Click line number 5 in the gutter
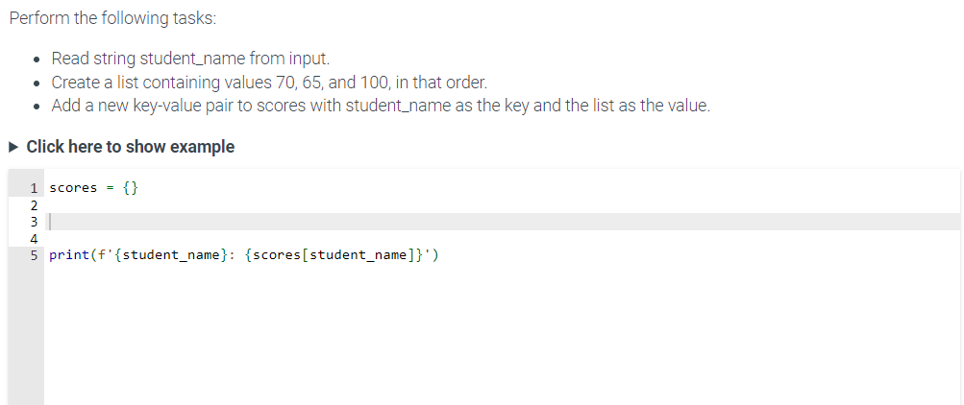 (34, 254)
